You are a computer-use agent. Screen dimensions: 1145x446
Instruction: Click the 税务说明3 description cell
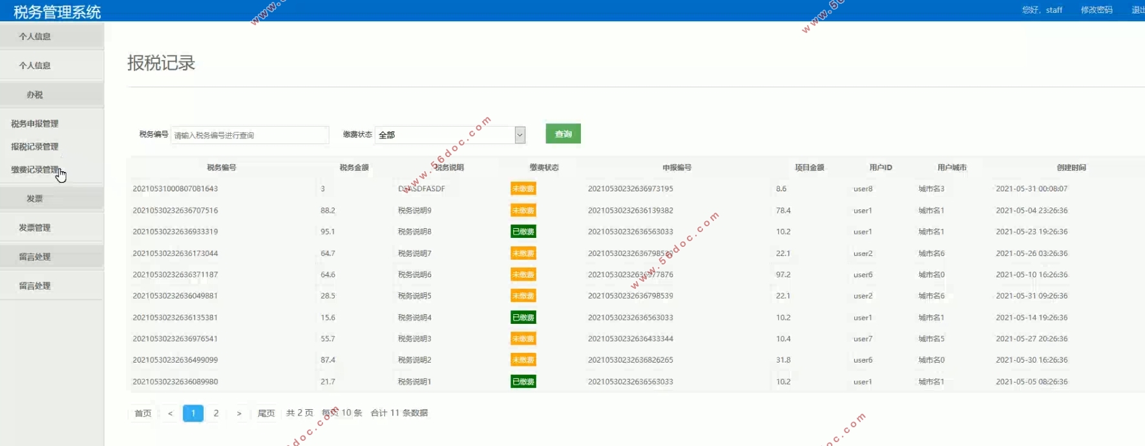(x=415, y=339)
